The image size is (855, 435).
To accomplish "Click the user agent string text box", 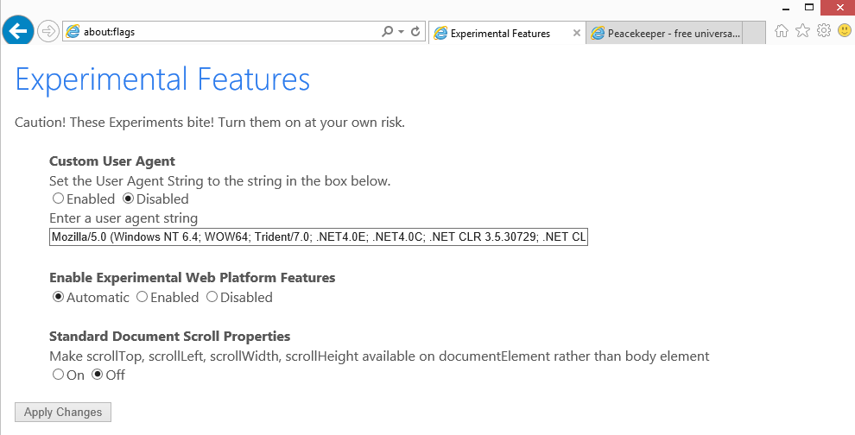I will pos(319,237).
